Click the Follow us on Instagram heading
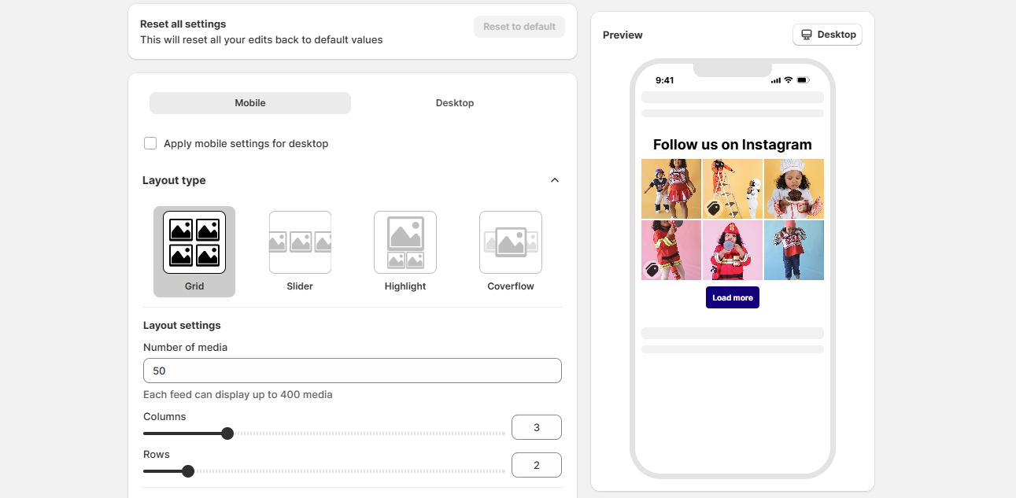Screen dimensions: 1016x498 [x=733, y=145]
